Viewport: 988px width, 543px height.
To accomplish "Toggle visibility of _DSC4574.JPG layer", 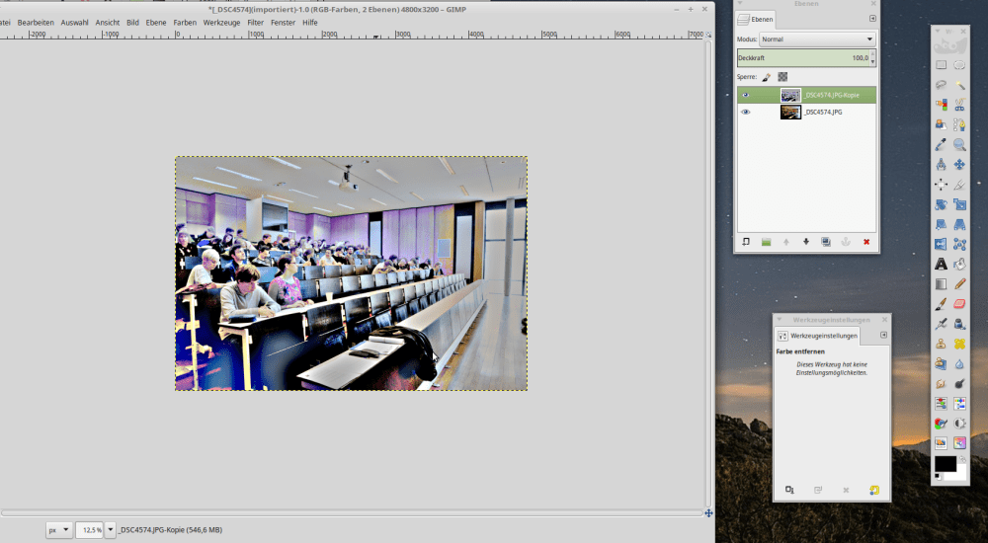I will (x=746, y=113).
